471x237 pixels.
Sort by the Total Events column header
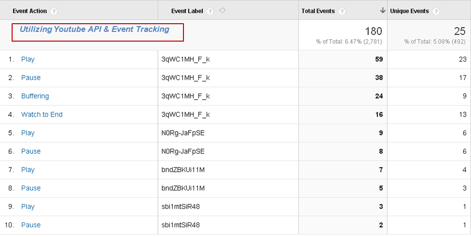[318, 11]
